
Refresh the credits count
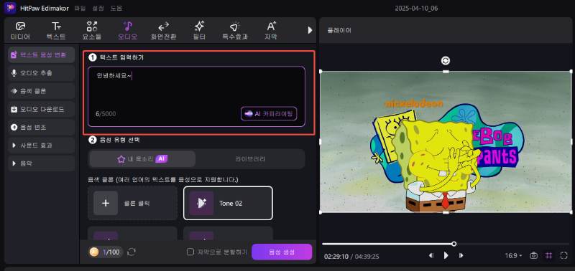pyautogui.click(x=132, y=252)
